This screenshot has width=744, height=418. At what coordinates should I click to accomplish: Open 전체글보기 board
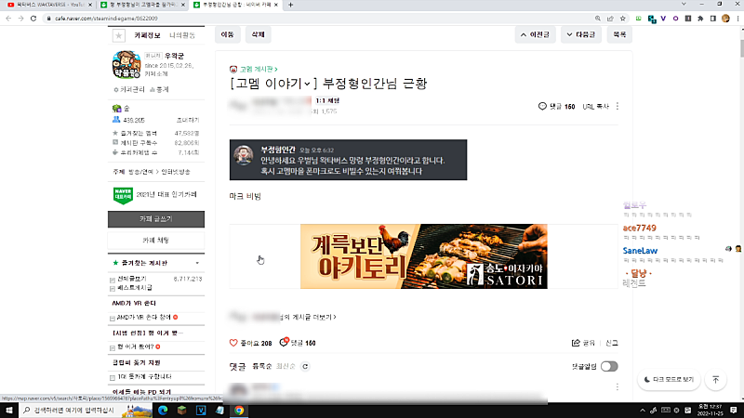point(132,279)
